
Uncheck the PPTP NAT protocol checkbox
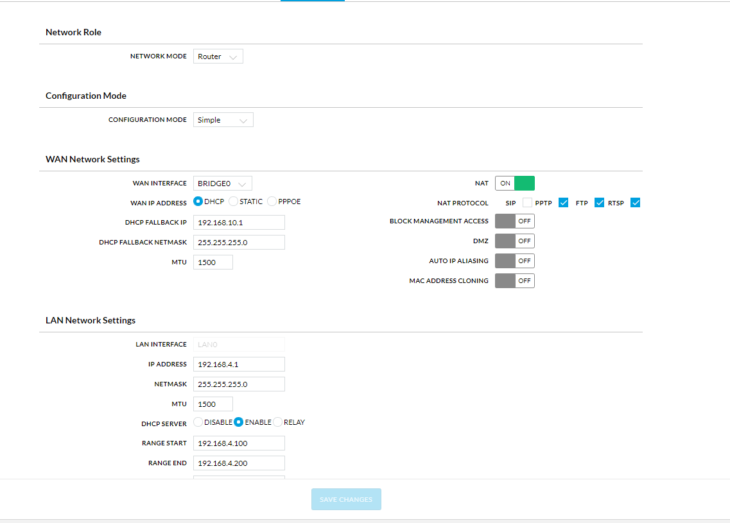tap(564, 203)
